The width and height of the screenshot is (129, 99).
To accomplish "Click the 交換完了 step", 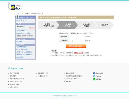I will point(104,25).
